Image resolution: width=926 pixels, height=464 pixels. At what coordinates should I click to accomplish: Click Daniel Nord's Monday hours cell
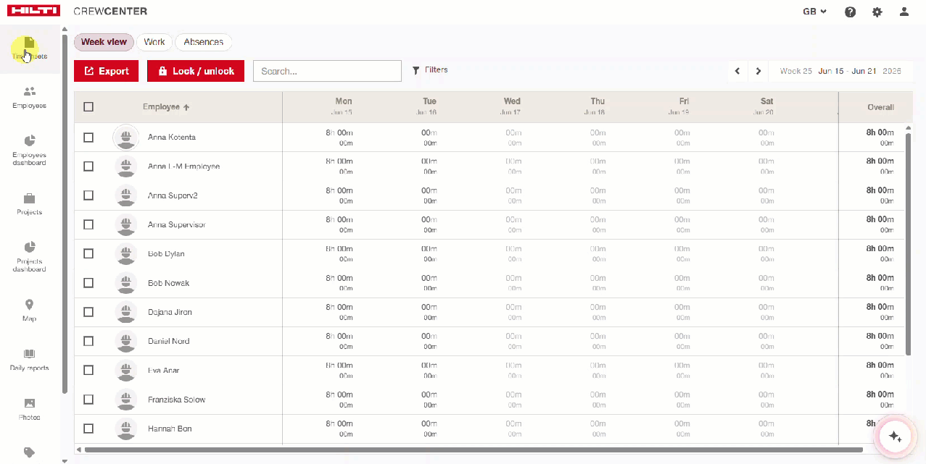click(x=339, y=341)
